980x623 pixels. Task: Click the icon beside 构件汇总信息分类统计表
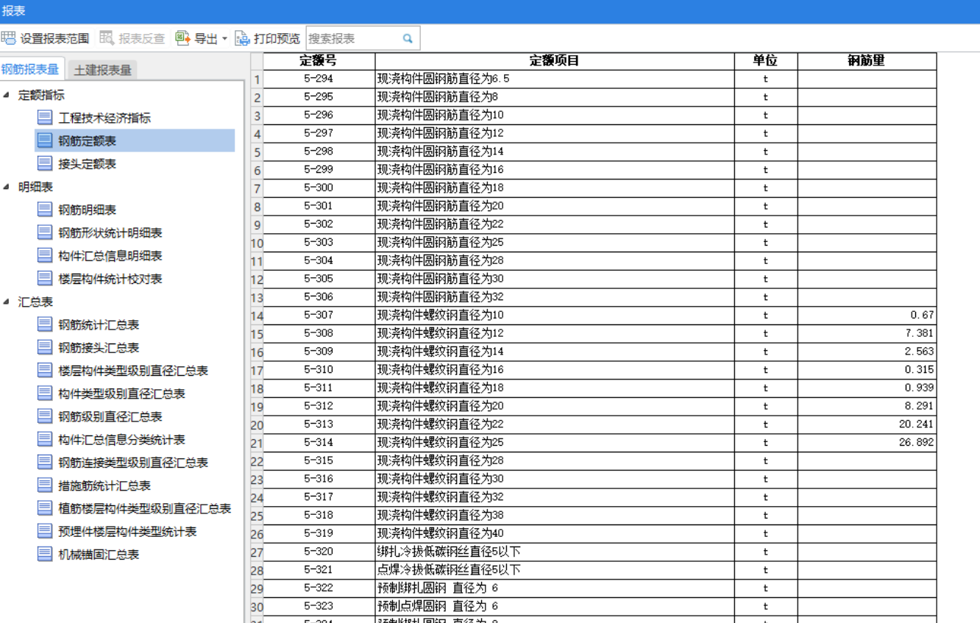[45, 439]
